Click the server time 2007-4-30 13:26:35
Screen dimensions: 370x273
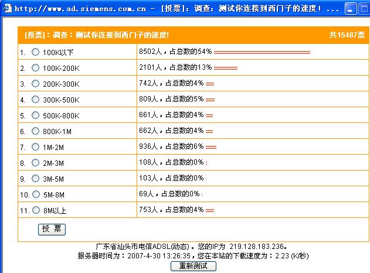click(x=159, y=256)
